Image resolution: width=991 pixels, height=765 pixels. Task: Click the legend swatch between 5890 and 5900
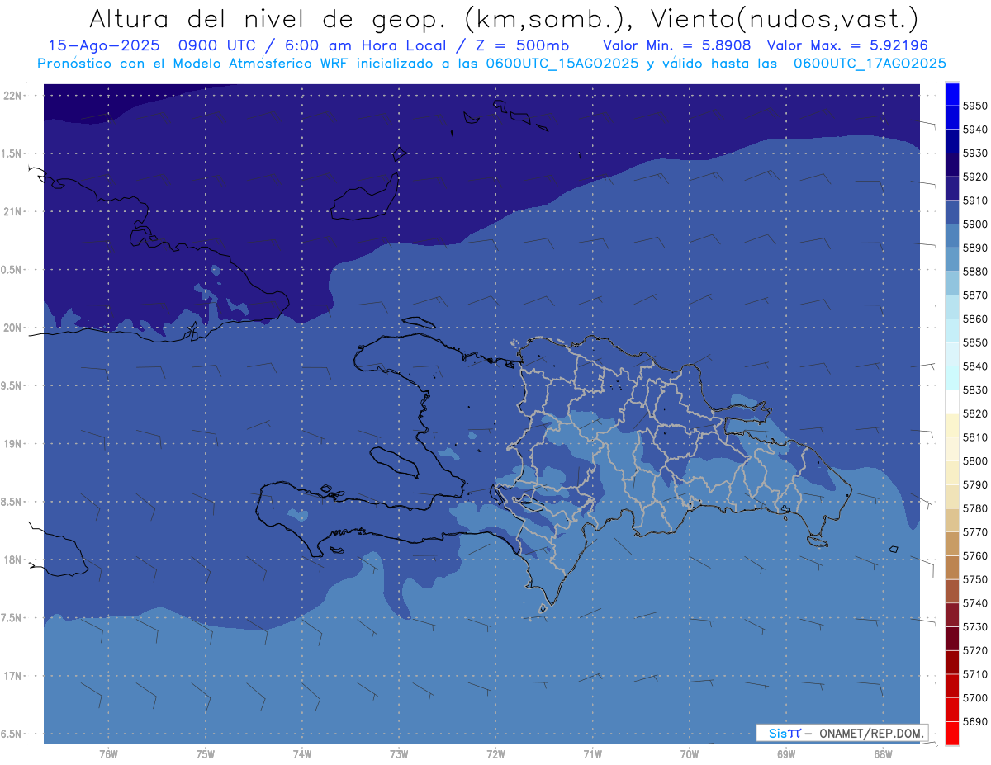click(x=952, y=236)
